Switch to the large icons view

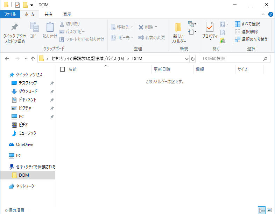pyautogui.click(x=269, y=210)
